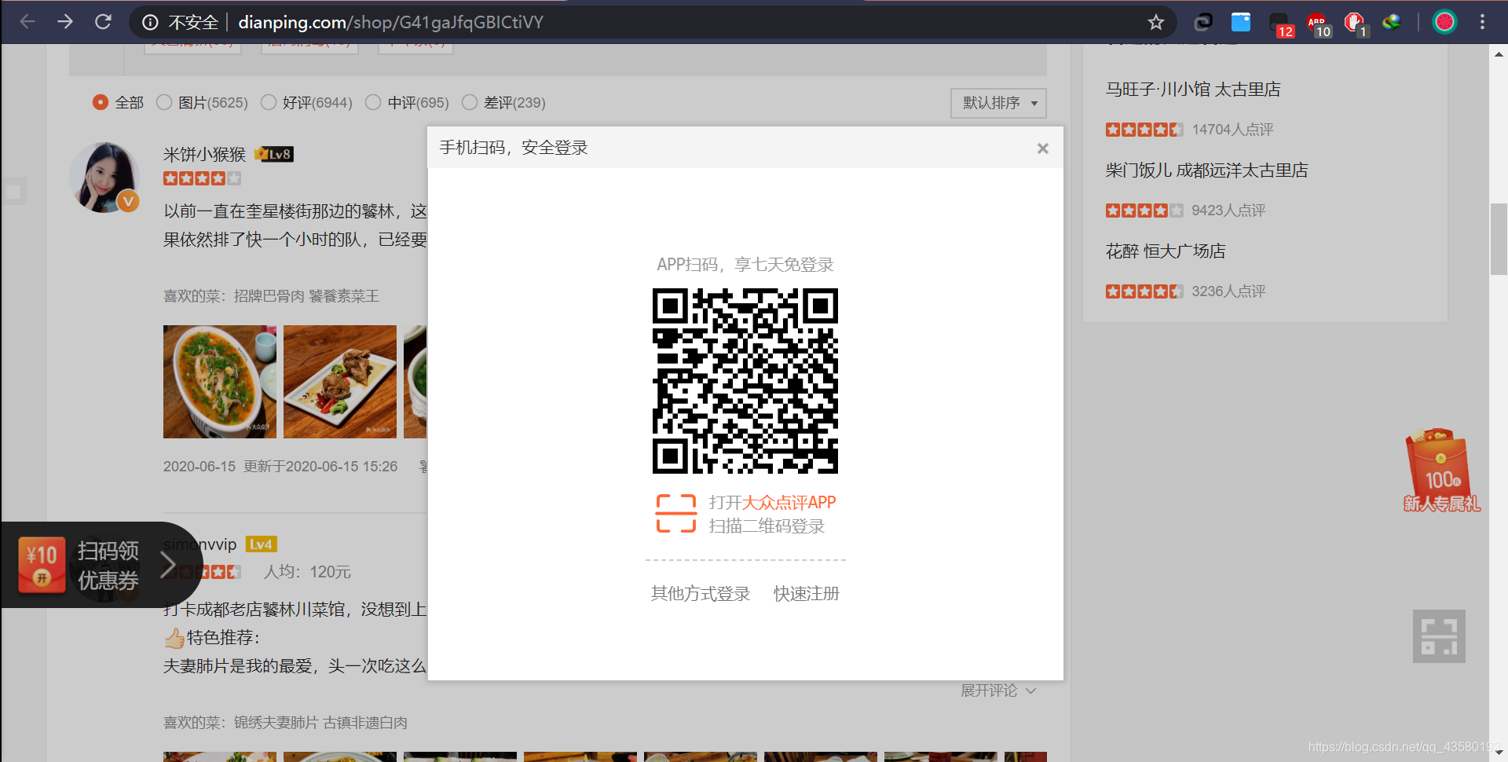Open the blue window extension icon

pos(1241,22)
